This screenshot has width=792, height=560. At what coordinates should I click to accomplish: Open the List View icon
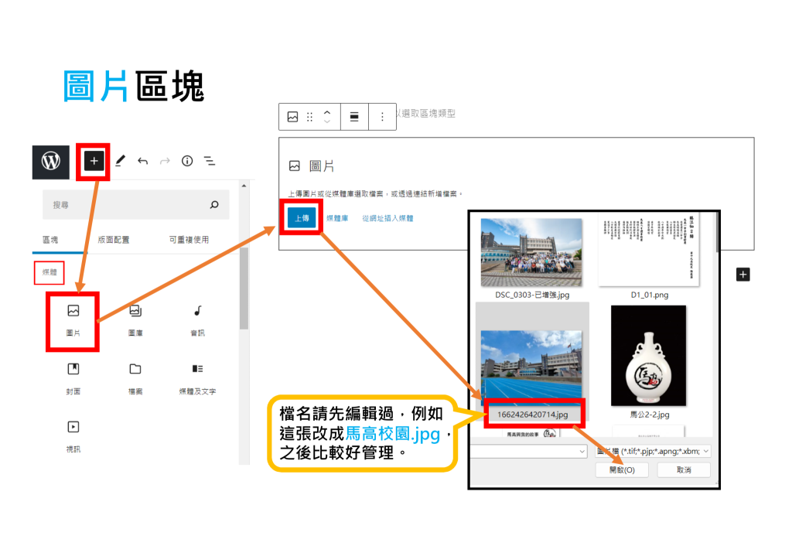click(210, 161)
